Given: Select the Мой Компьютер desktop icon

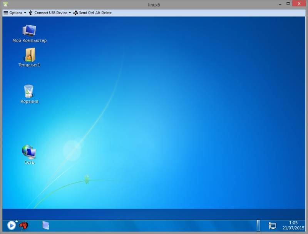Looking at the screenshot, I should click(29, 30).
